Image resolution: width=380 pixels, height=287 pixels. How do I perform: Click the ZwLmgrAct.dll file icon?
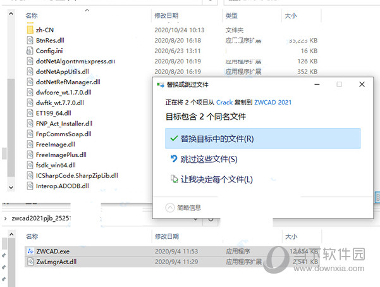tap(30, 262)
